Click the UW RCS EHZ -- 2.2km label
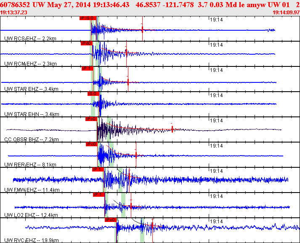Screen dimensions: 300x243 pos(30,39)
